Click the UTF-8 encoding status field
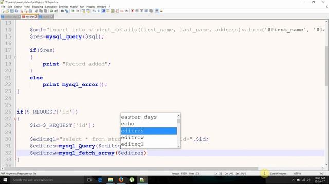The width and height of the screenshot is (329, 185). tap(297, 174)
